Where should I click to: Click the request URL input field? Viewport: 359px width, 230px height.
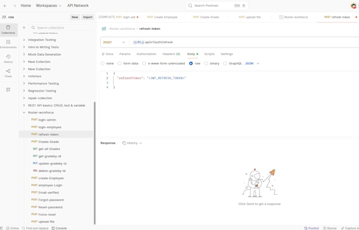(245, 42)
